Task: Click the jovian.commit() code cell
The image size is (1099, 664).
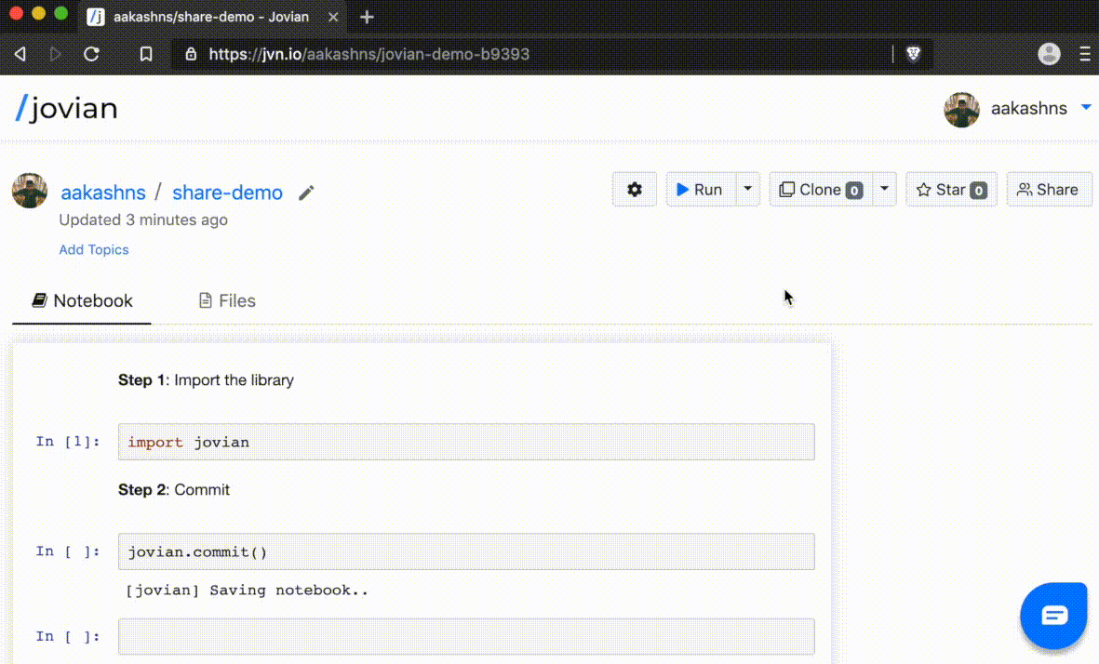Action: tap(466, 551)
